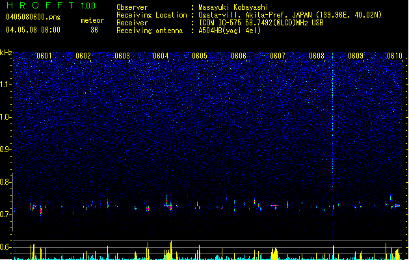Click the 1.0 kHz axis label

pyautogui.click(x=5, y=117)
